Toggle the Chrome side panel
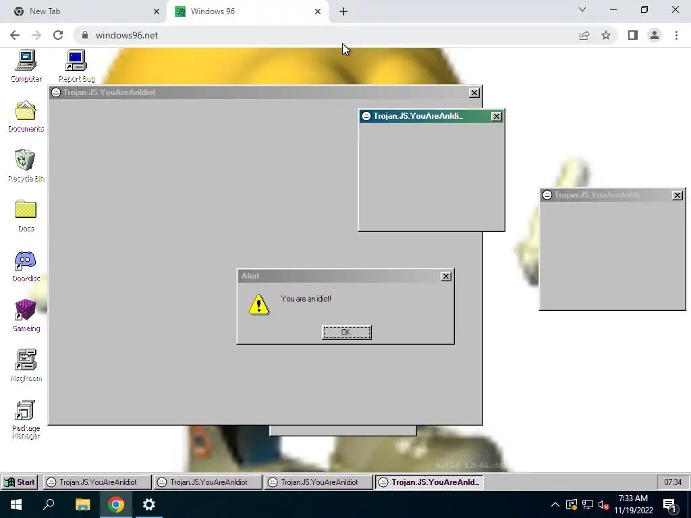 point(633,35)
